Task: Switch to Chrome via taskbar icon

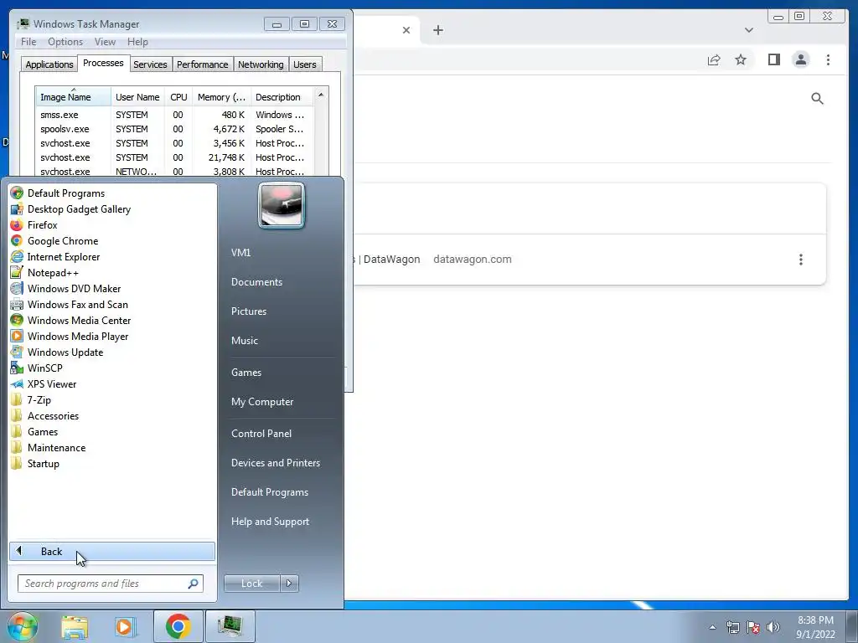Action: click(178, 626)
